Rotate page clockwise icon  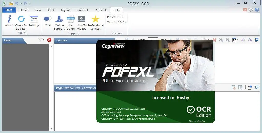[x=250, y=40]
